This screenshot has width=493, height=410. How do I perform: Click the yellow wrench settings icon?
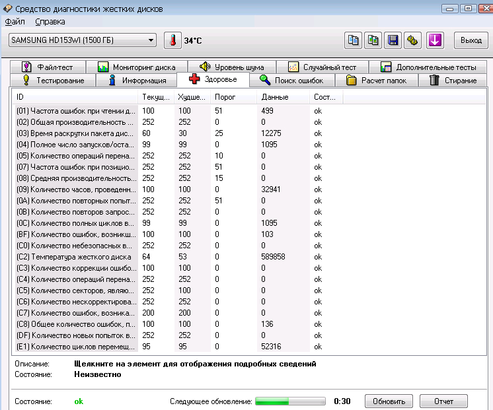point(412,40)
